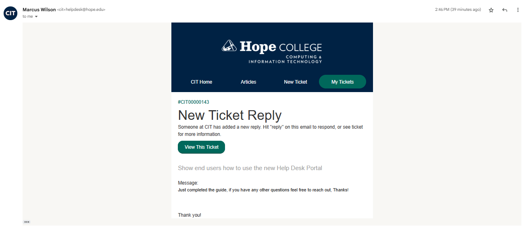Viewport: 523px width, 230px height.
Task: Select New Ticket in navigation bar
Action: point(296,82)
